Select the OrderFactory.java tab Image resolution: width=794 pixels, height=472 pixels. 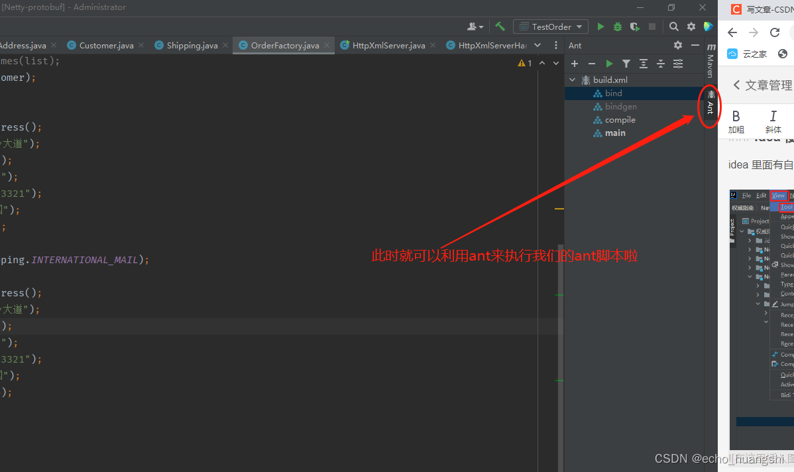click(284, 45)
